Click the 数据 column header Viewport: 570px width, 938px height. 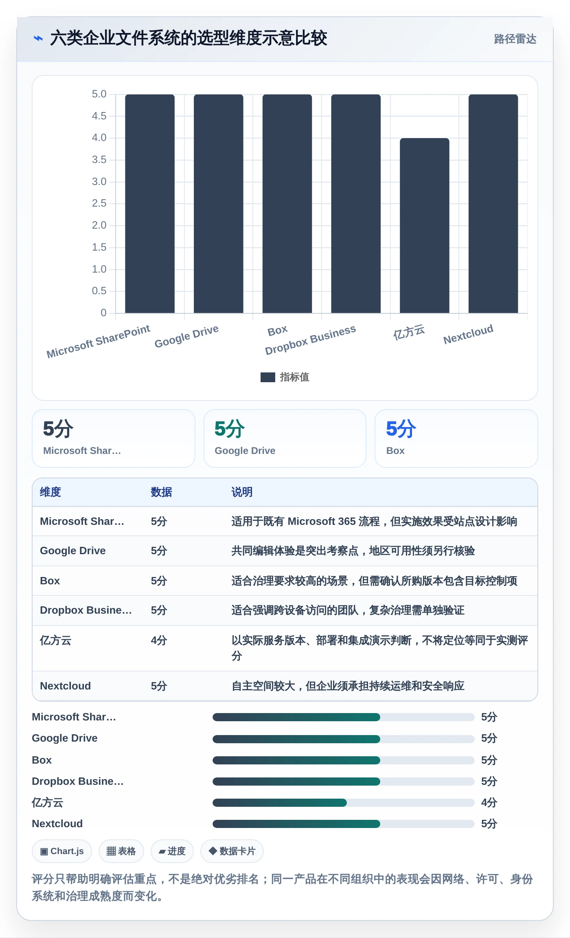(161, 492)
